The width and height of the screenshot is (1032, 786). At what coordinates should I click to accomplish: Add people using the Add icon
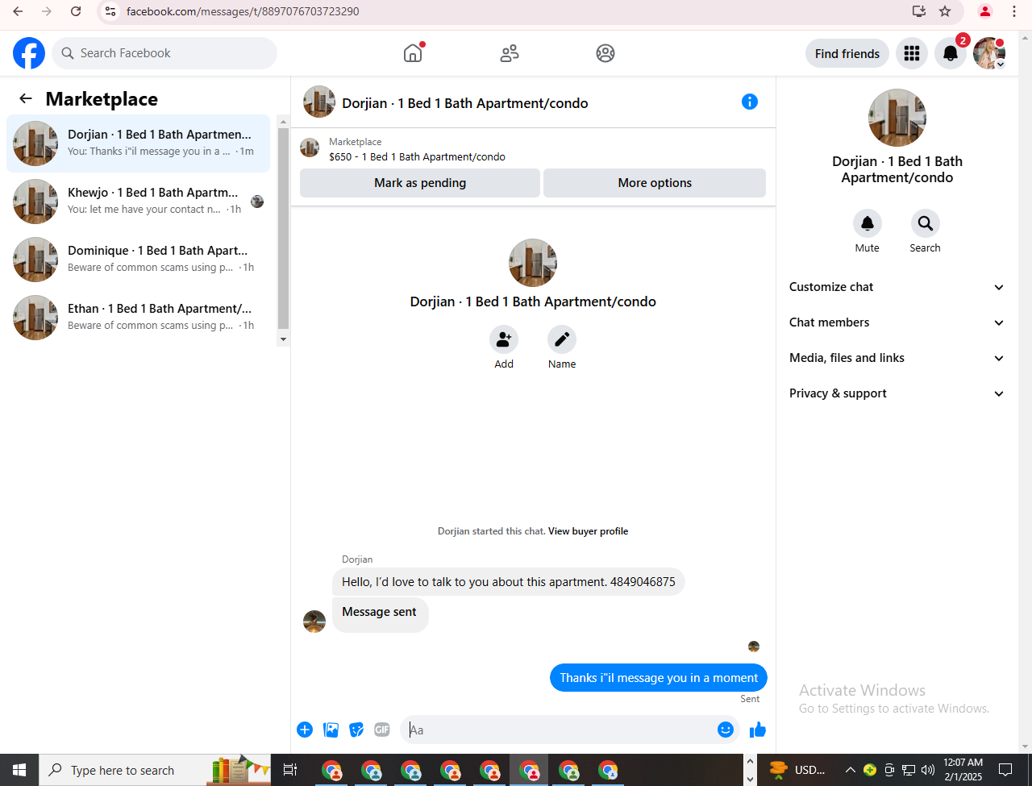tap(504, 339)
